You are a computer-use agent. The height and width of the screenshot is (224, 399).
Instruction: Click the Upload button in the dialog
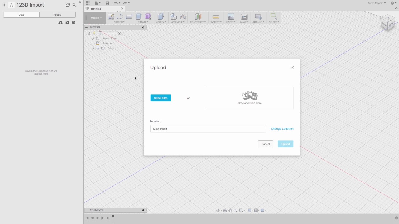pyautogui.click(x=286, y=144)
